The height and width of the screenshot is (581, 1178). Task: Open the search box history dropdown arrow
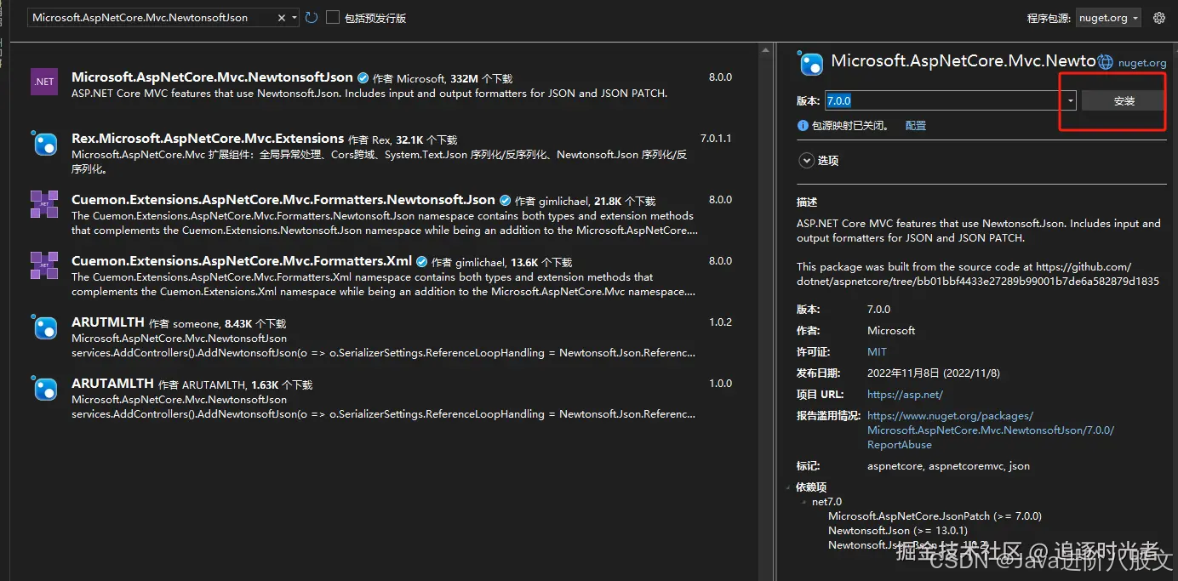(294, 17)
